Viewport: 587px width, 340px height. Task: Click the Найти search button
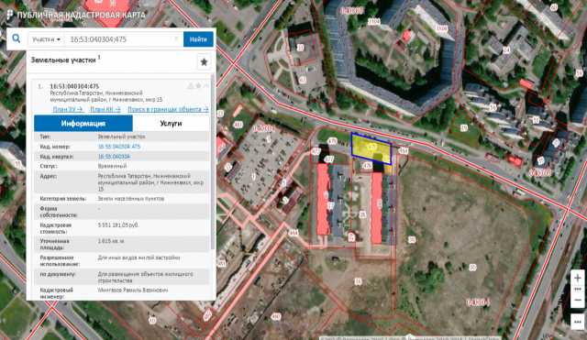(198, 39)
